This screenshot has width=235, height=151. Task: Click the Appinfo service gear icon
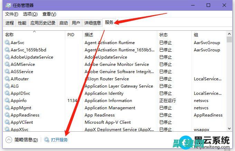(x=7, y=101)
